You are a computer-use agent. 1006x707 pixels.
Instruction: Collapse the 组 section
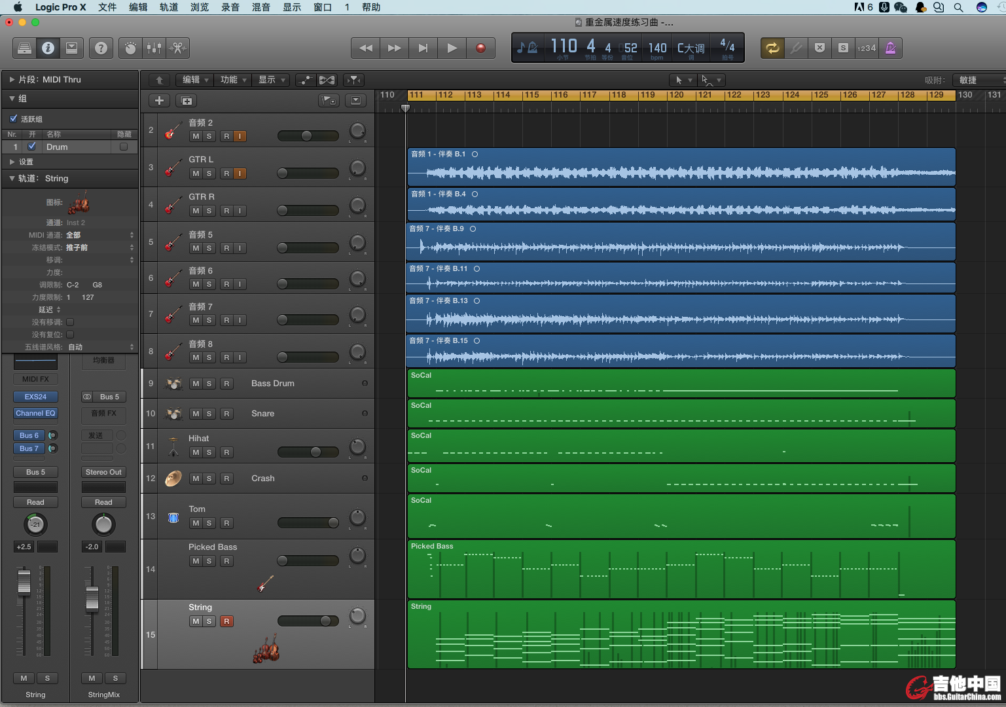pyautogui.click(x=12, y=98)
